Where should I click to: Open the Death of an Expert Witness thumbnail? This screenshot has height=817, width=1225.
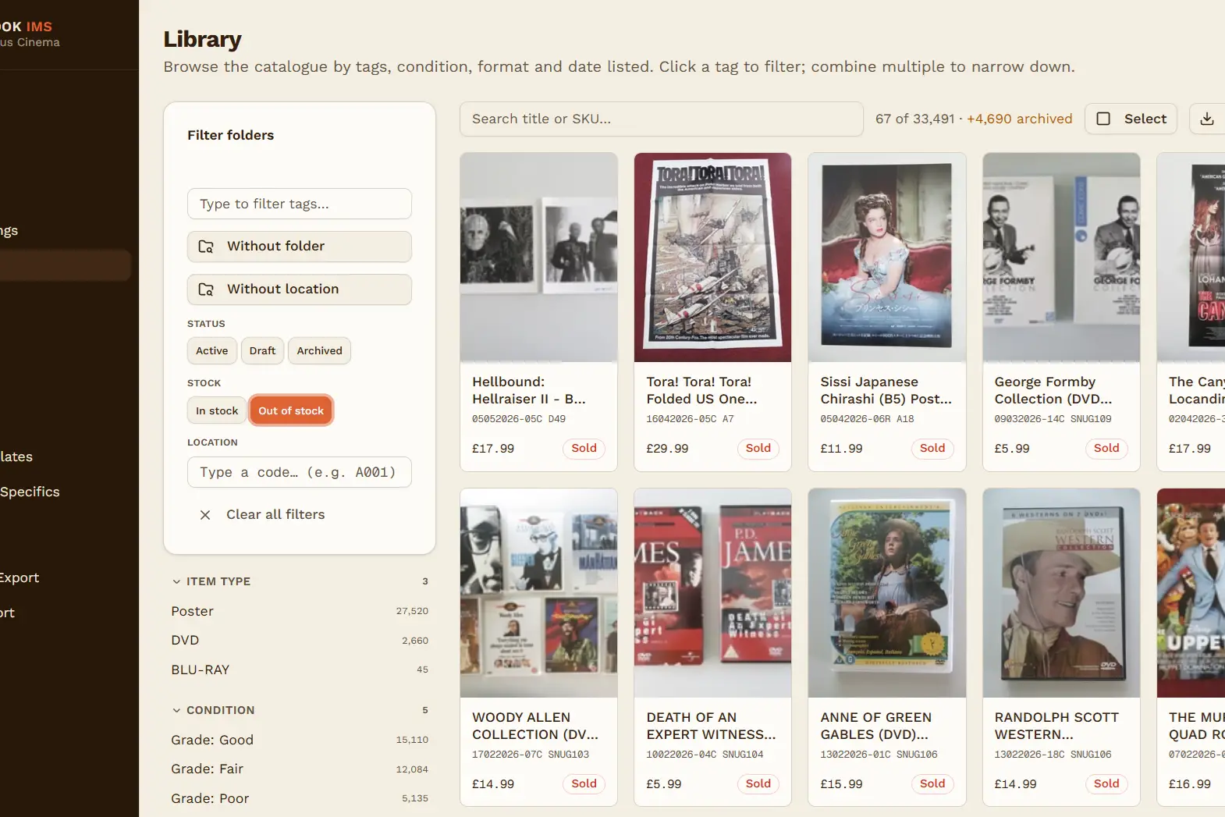click(x=712, y=593)
